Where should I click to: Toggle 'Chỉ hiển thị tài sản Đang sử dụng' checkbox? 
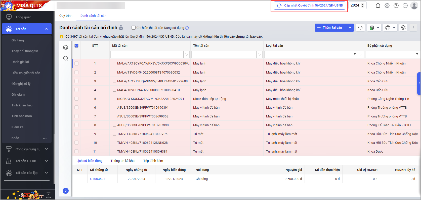click(x=134, y=28)
